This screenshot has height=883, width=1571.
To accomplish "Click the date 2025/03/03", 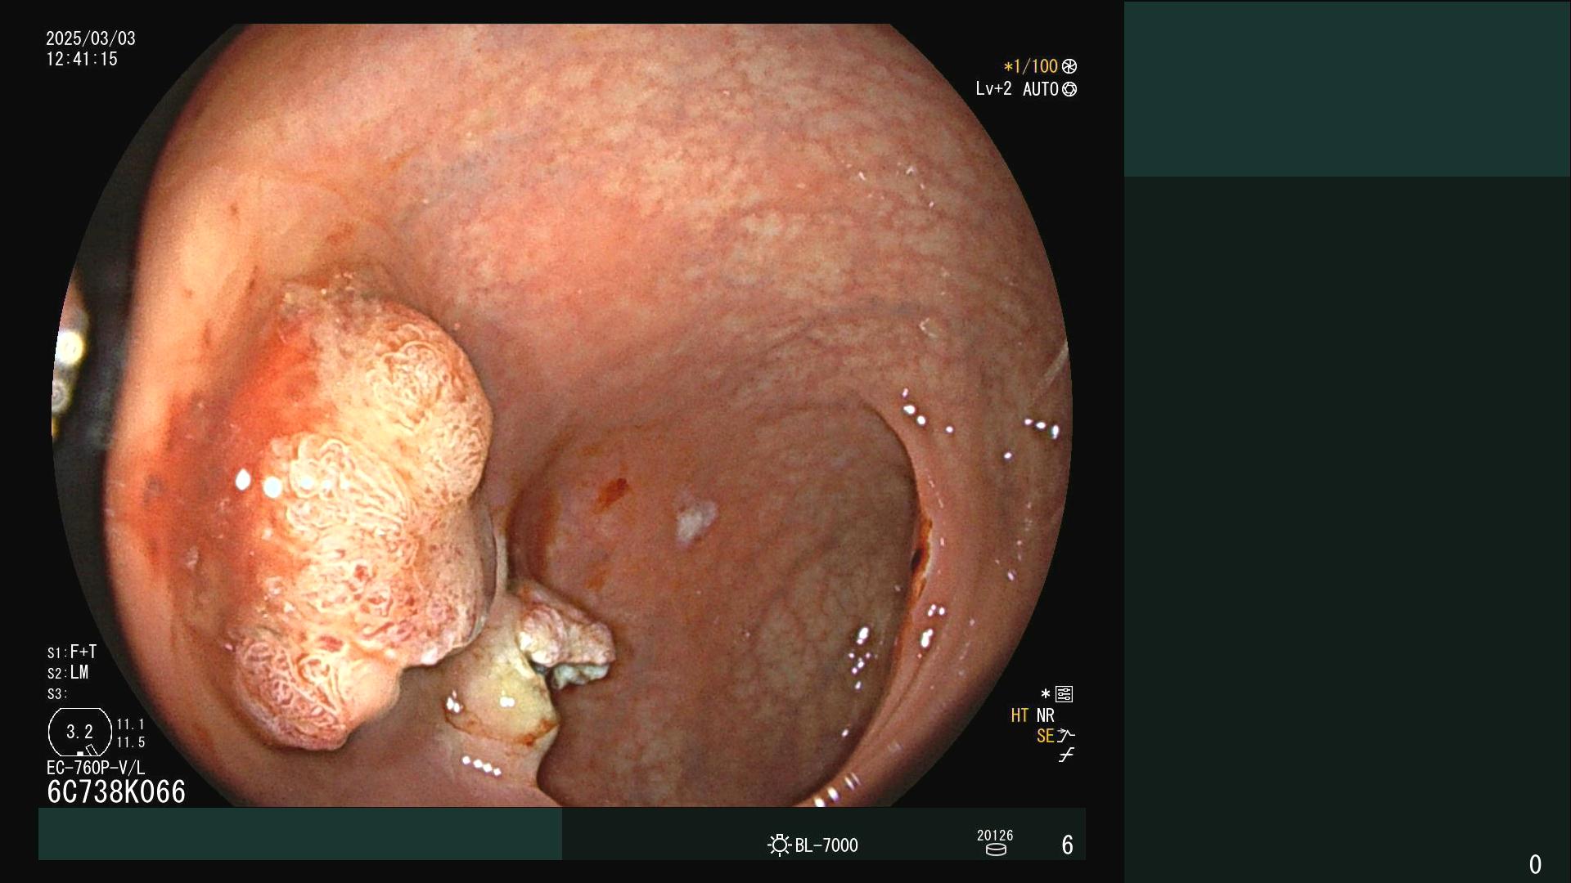I will pos(91,38).
